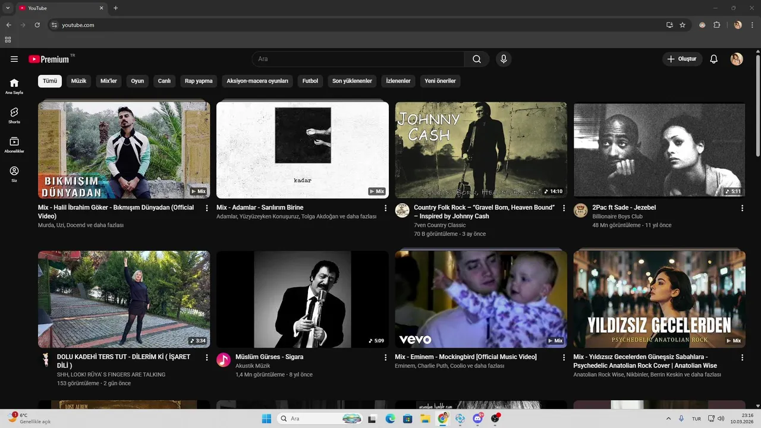Start voice search with microphone icon
The image size is (761, 428).
point(504,59)
